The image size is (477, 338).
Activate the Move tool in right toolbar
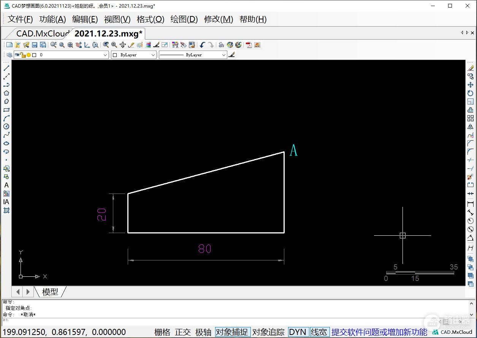(x=471, y=85)
